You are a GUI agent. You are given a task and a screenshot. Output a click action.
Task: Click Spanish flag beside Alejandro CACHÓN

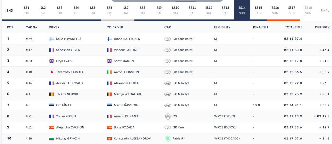tap(51, 127)
